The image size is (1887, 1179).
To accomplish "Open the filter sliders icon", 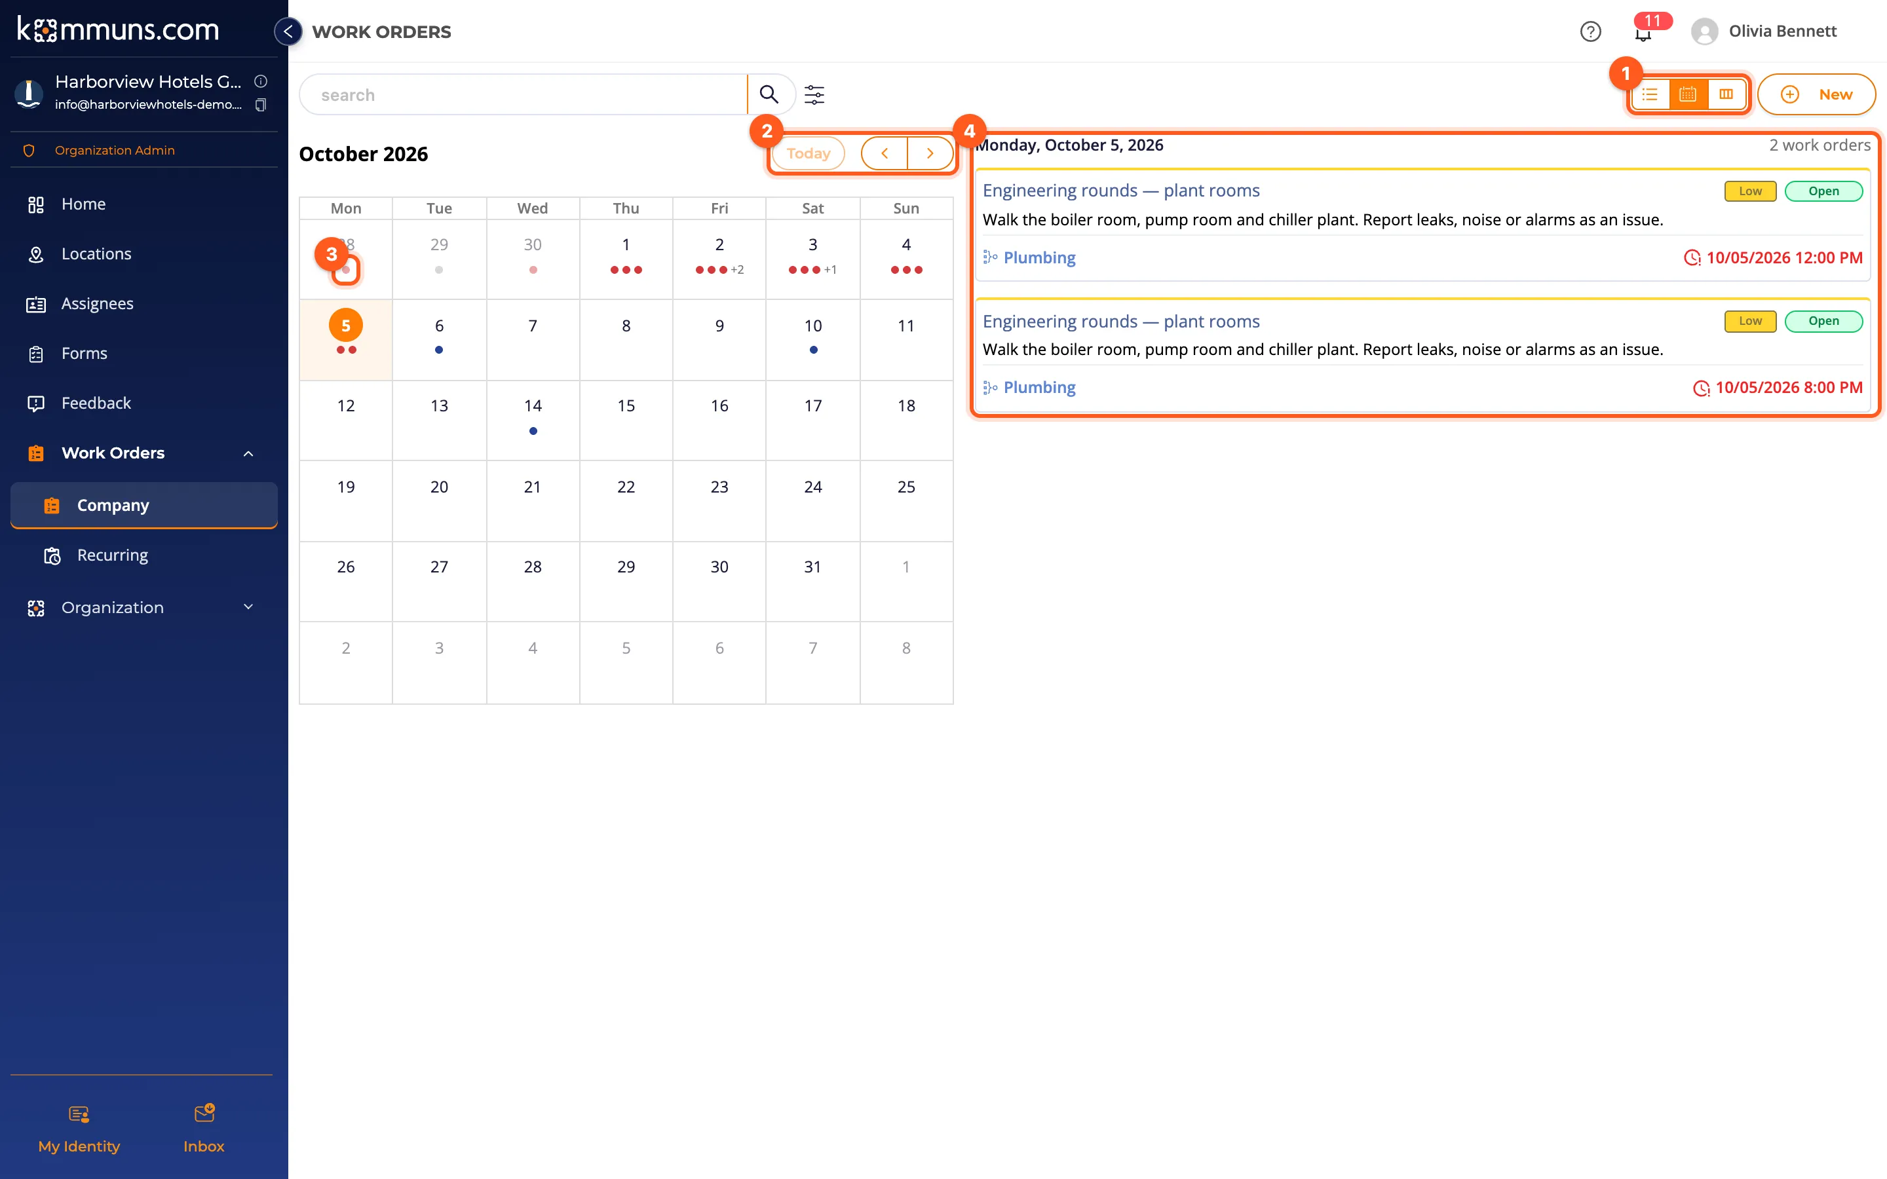I will [x=814, y=94].
